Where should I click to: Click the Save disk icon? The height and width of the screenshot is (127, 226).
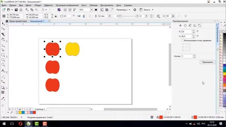coord(16,10)
